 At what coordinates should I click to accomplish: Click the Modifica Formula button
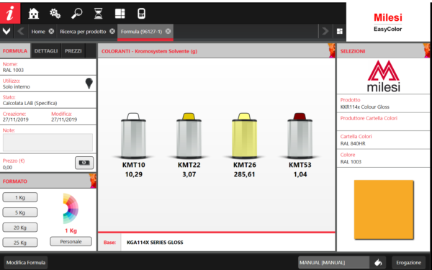(26, 263)
